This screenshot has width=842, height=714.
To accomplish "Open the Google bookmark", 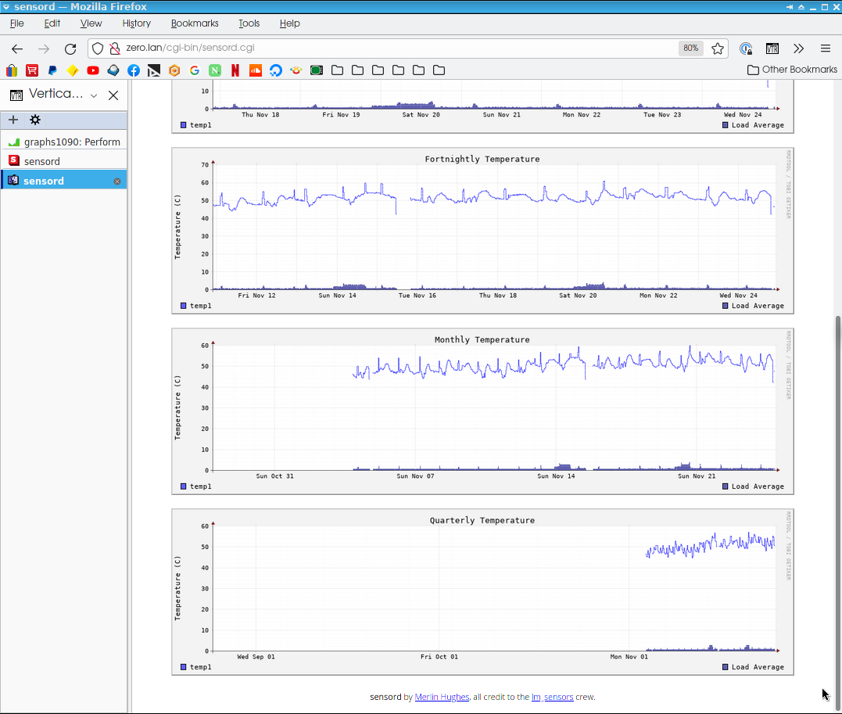I will click(x=195, y=70).
